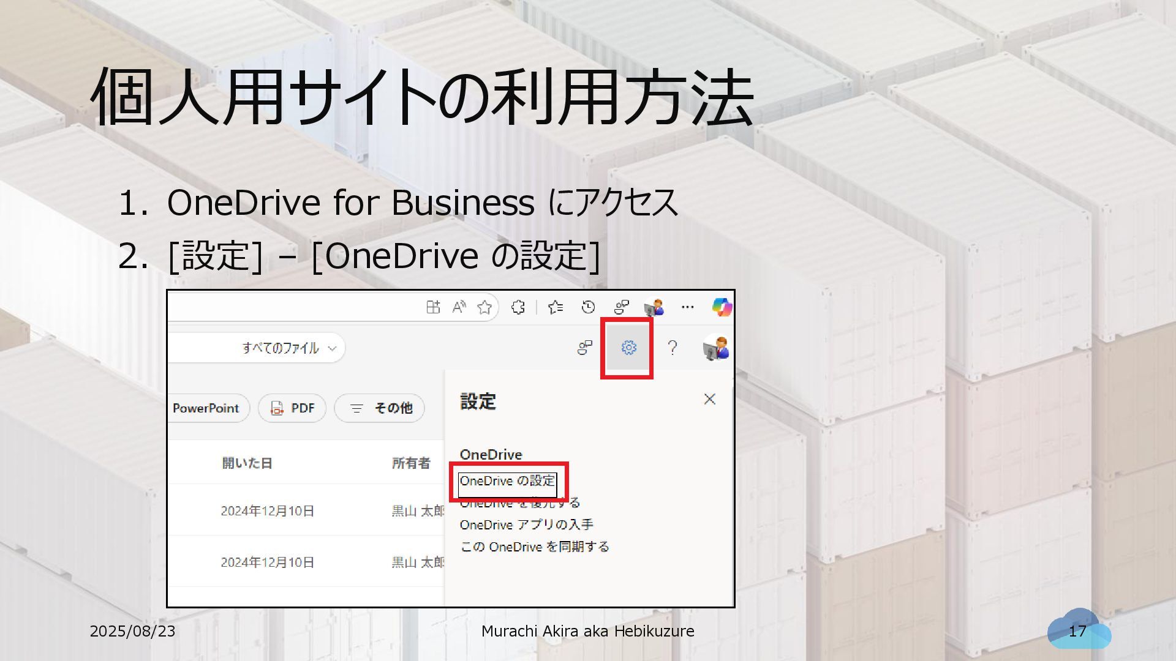This screenshot has height=661, width=1176.
Task: Open the OneDrive settings gear
Action: tap(628, 348)
